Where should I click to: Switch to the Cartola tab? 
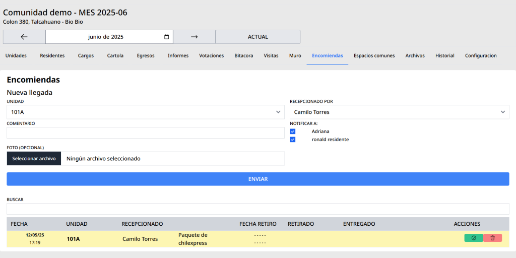click(x=115, y=56)
